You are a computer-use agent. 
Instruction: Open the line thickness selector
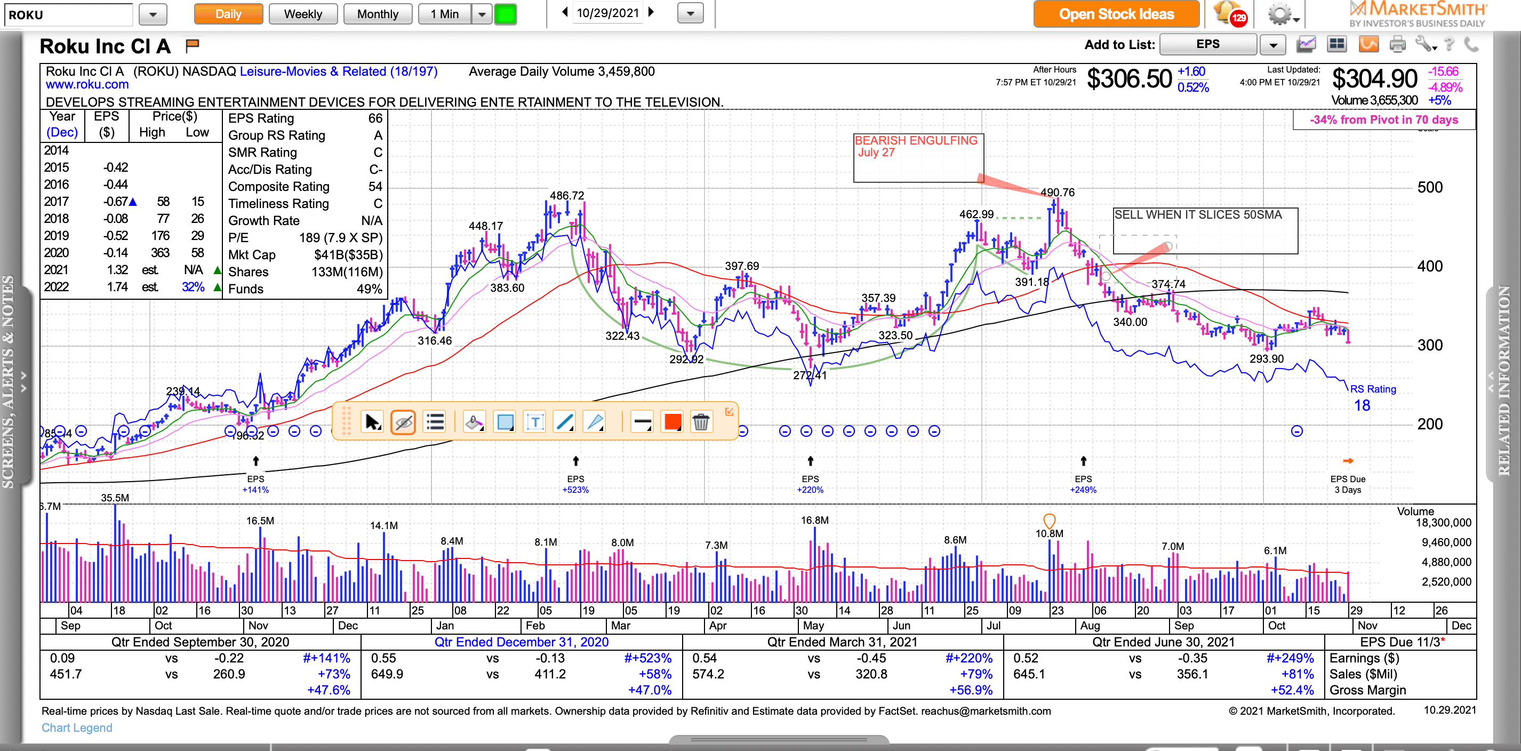(x=642, y=422)
